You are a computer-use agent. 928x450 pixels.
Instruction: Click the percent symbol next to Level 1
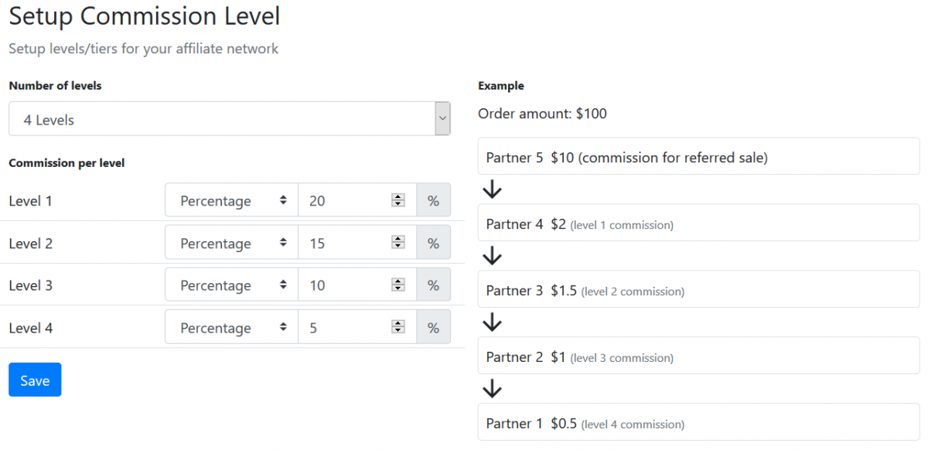point(433,199)
